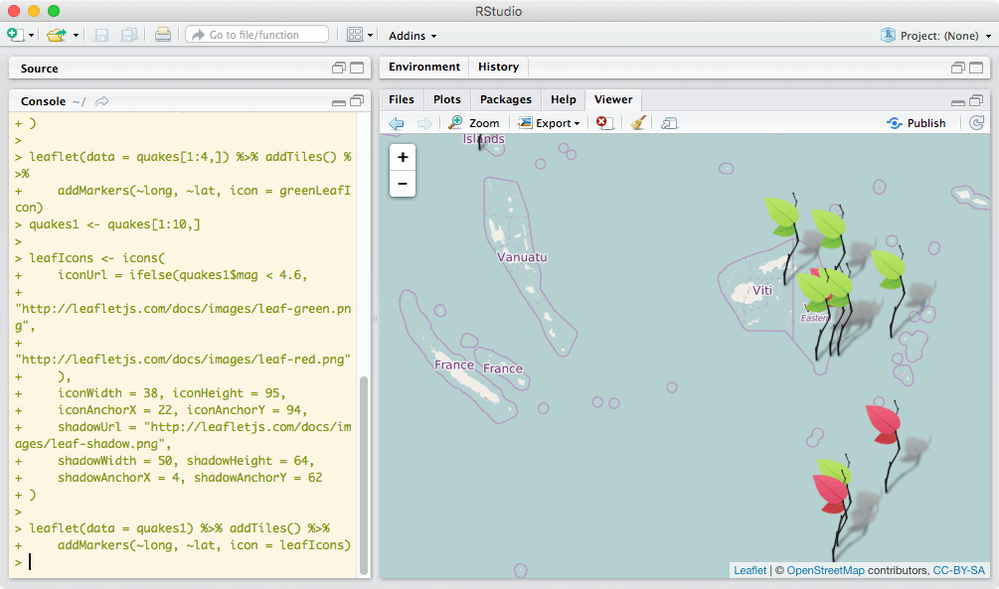The image size is (999, 589).
Task: Switch to the Plots tab
Action: coord(447,99)
